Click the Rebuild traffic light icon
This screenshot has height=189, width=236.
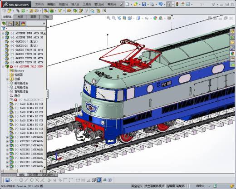coord(177,4)
